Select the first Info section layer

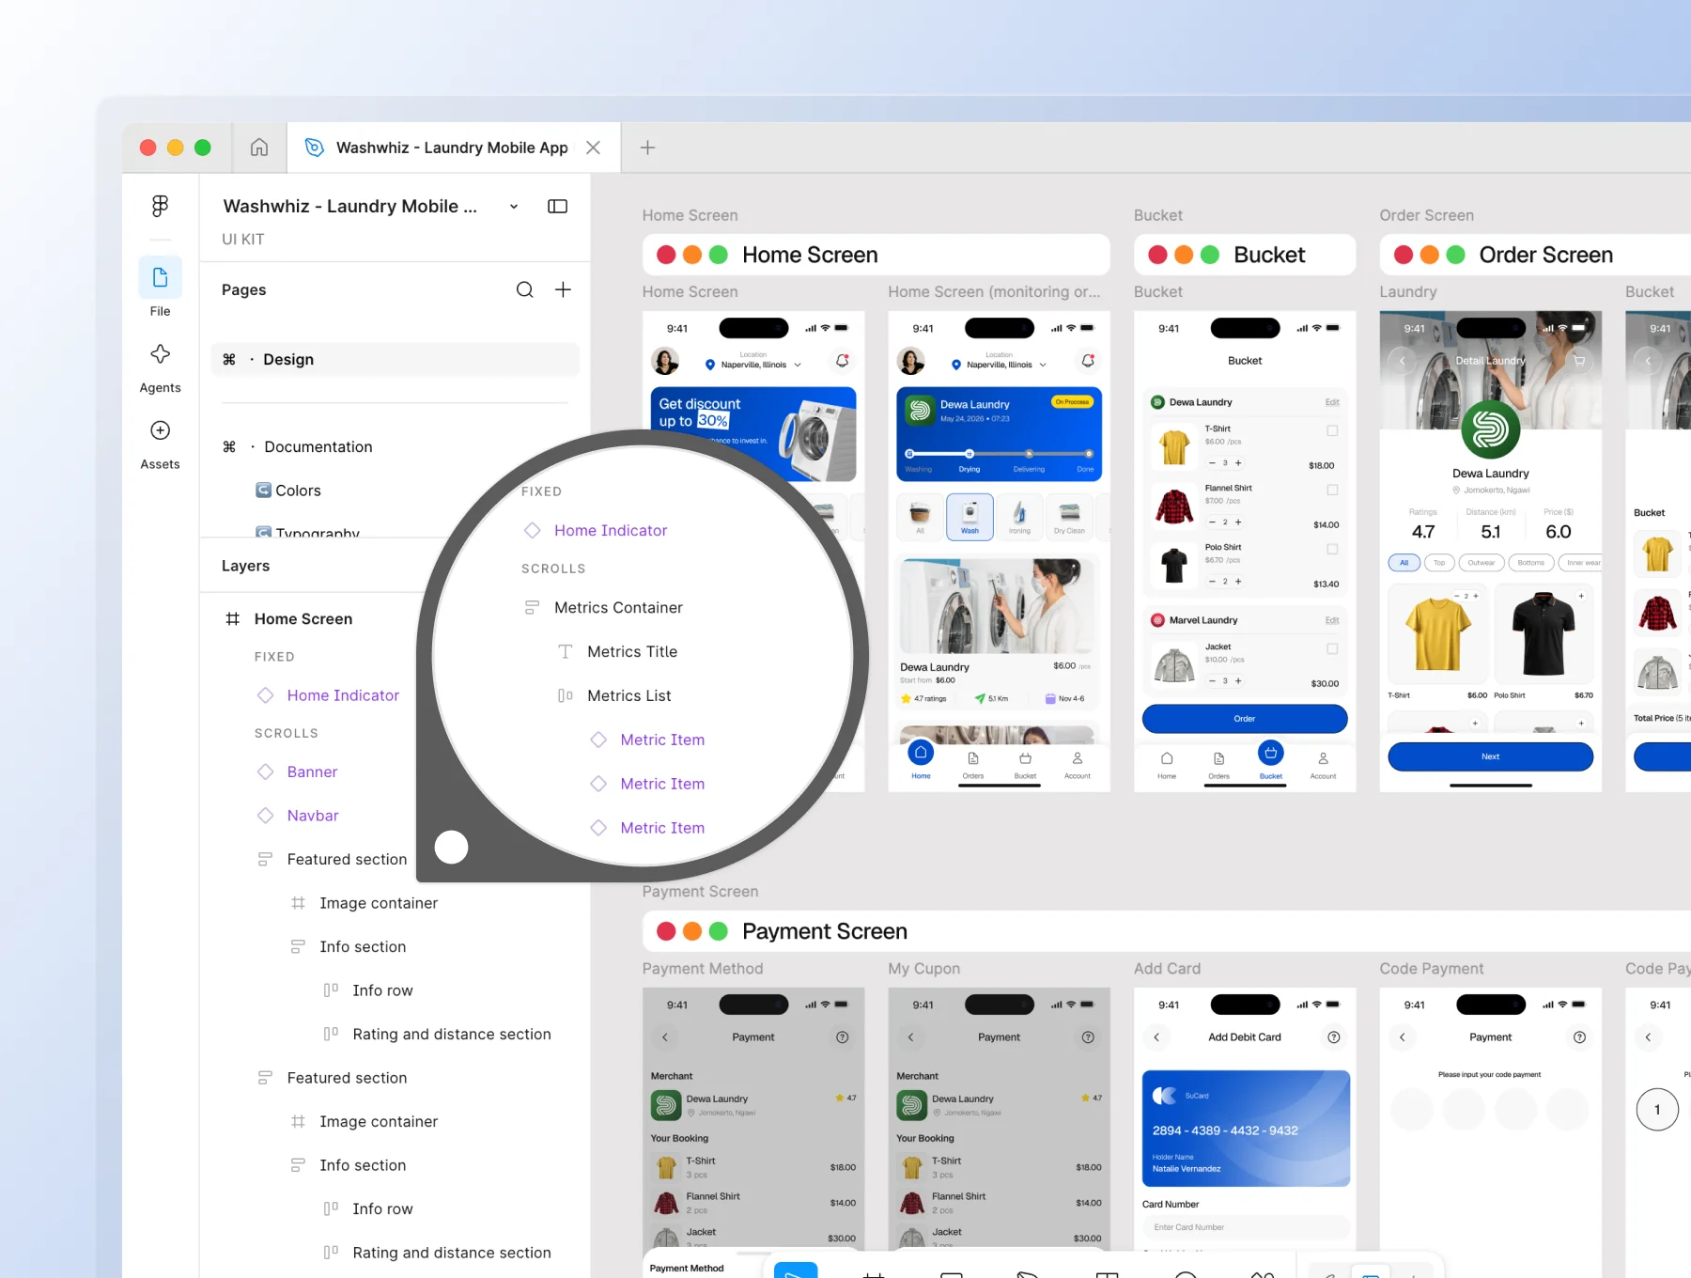(x=363, y=946)
